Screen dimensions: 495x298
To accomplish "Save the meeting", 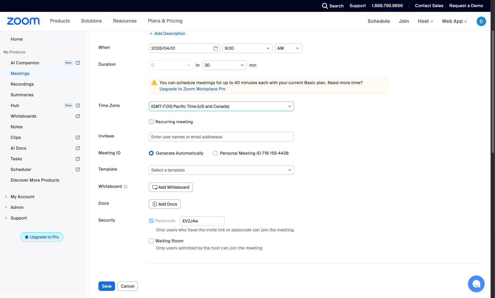I will point(107,286).
